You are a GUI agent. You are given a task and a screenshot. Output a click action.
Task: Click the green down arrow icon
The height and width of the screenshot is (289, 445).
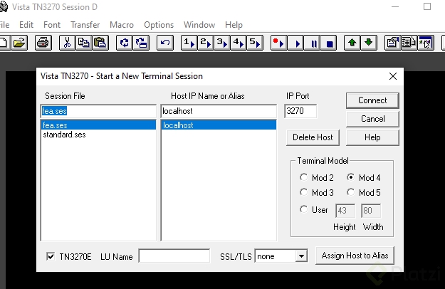pos(369,43)
